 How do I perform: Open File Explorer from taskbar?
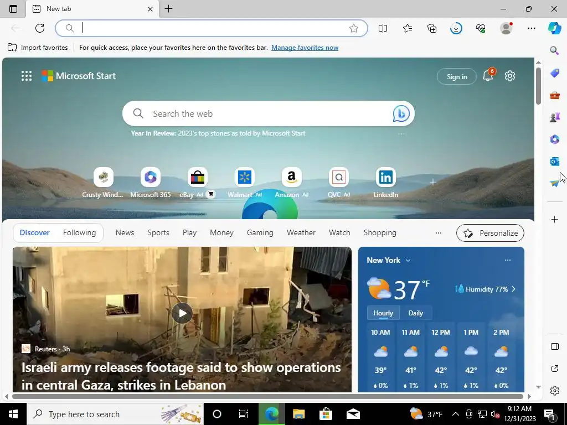[298, 414]
